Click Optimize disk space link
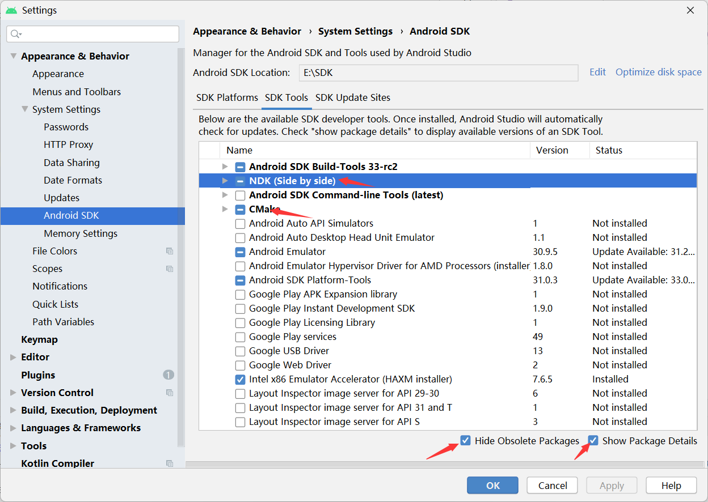708x502 pixels. [x=659, y=72]
